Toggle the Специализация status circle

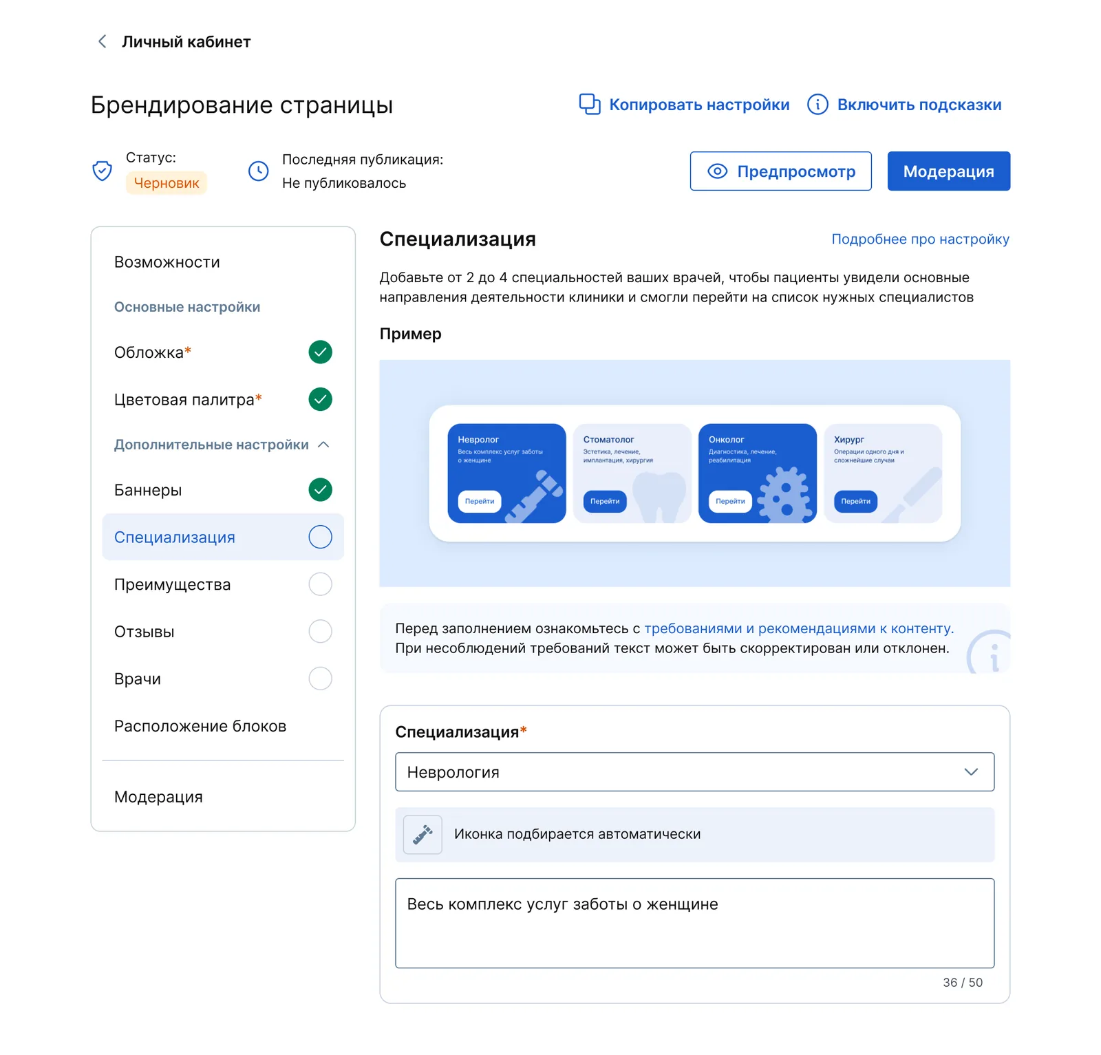pos(320,537)
